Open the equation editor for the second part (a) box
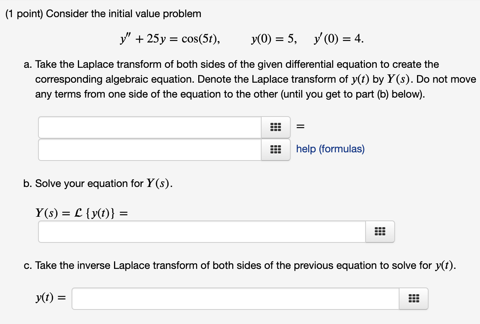The width and height of the screenshot is (480, 324). [275, 150]
